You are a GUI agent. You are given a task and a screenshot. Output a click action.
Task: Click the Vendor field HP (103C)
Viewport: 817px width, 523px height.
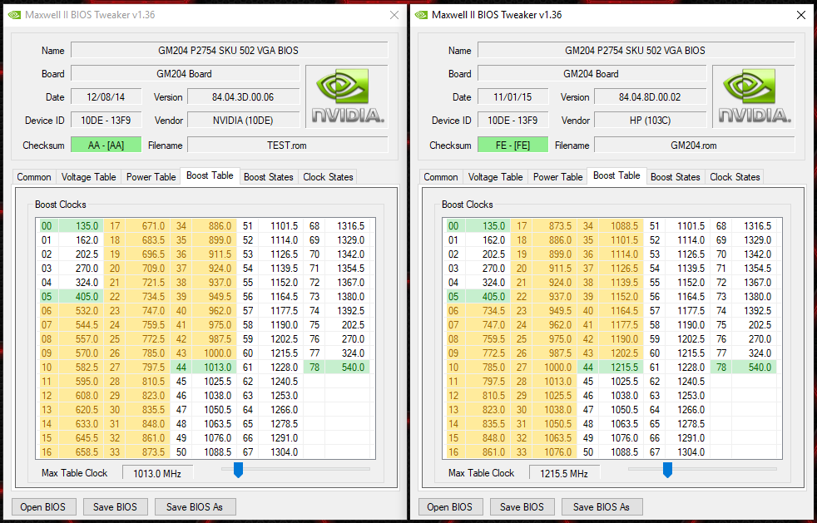[651, 121]
